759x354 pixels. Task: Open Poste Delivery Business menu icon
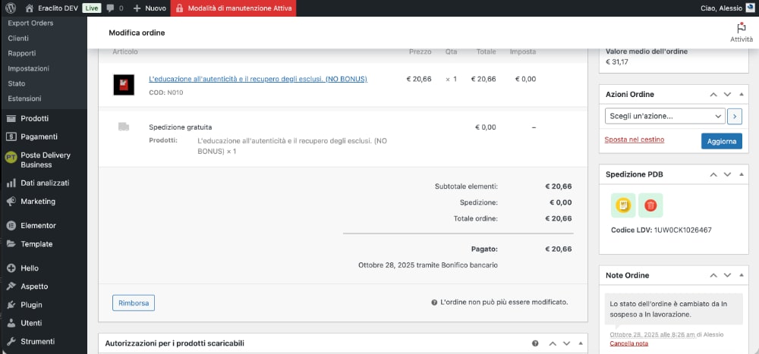coord(11,159)
